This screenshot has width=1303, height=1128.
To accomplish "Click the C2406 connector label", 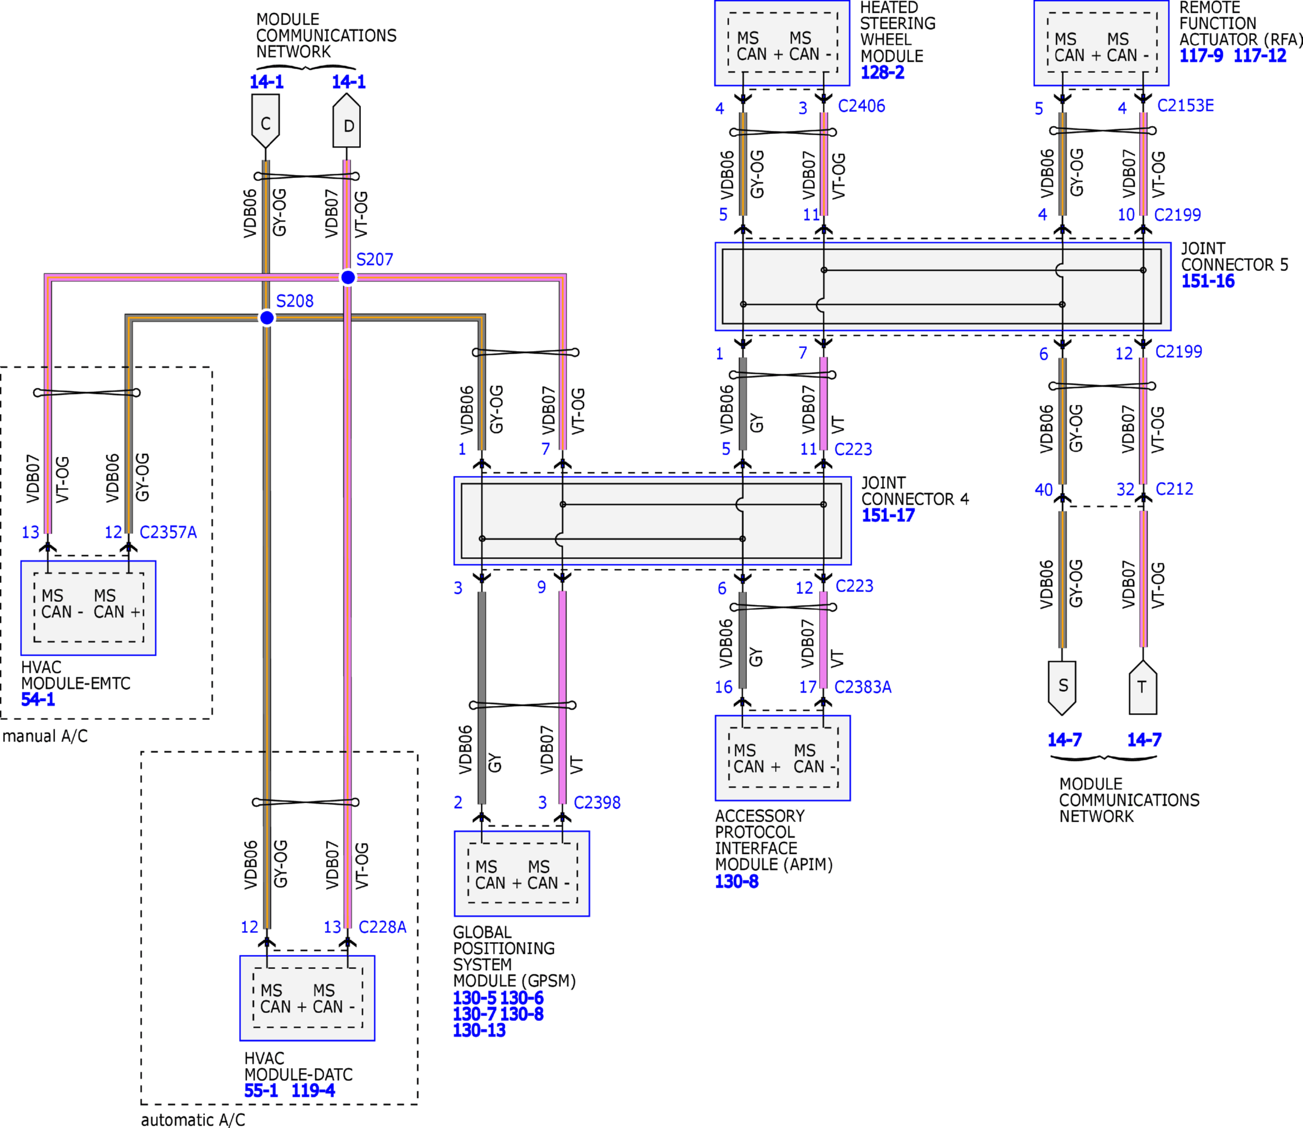I will (x=861, y=106).
